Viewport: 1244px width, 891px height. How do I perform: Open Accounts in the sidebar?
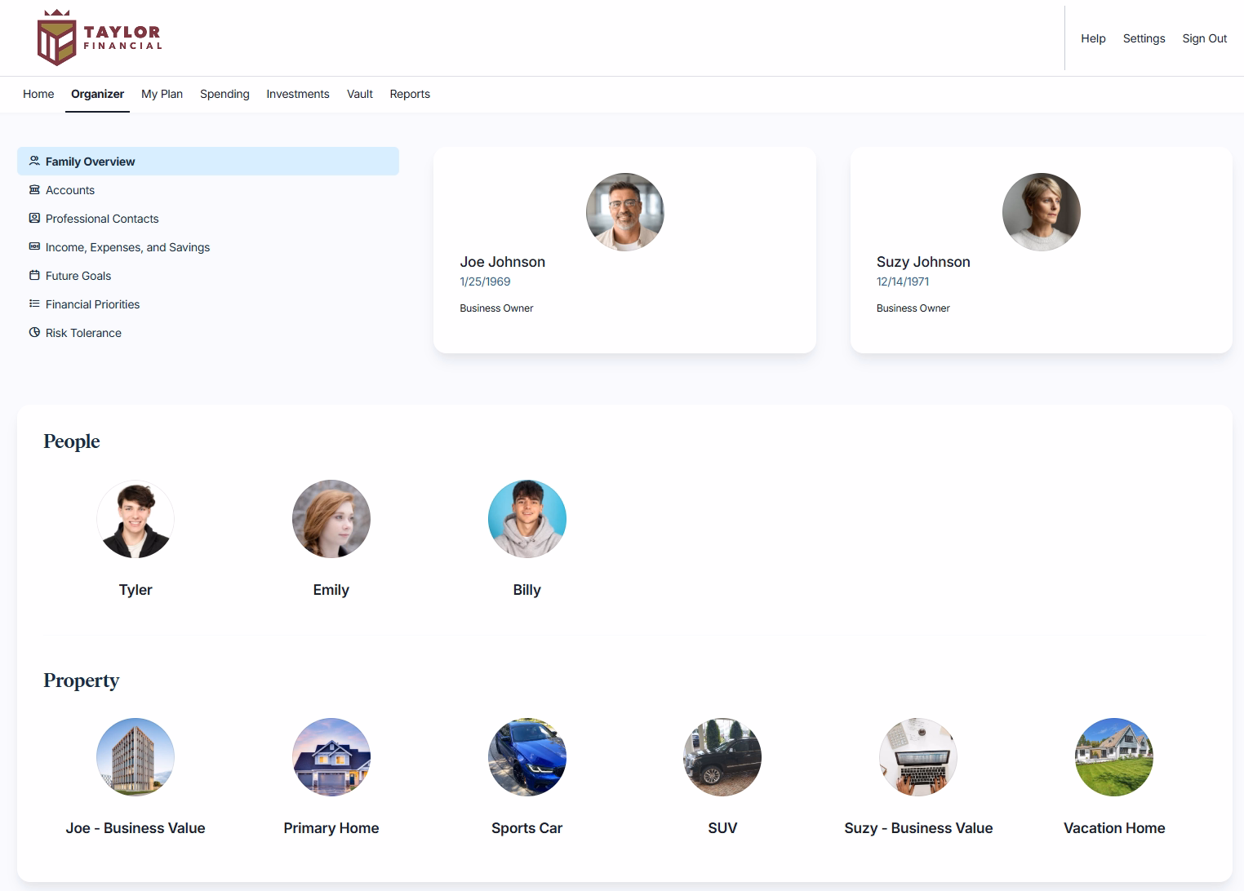[208, 190]
